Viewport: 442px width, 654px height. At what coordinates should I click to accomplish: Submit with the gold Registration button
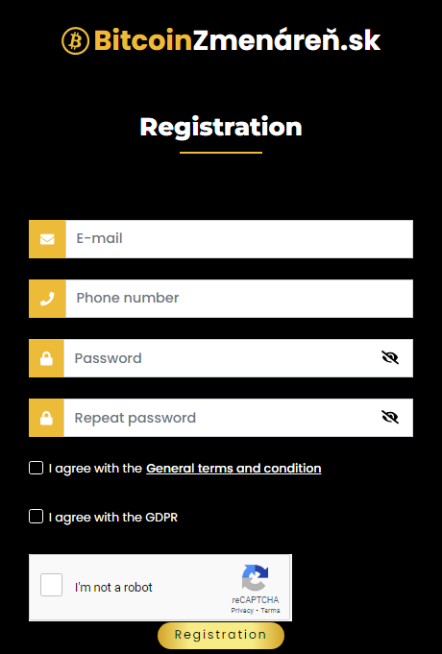221,635
